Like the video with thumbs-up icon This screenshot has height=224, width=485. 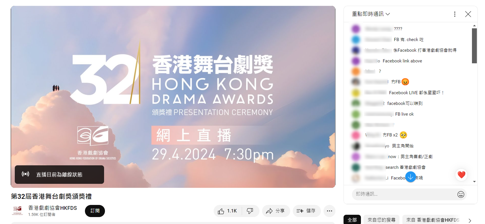(228, 211)
